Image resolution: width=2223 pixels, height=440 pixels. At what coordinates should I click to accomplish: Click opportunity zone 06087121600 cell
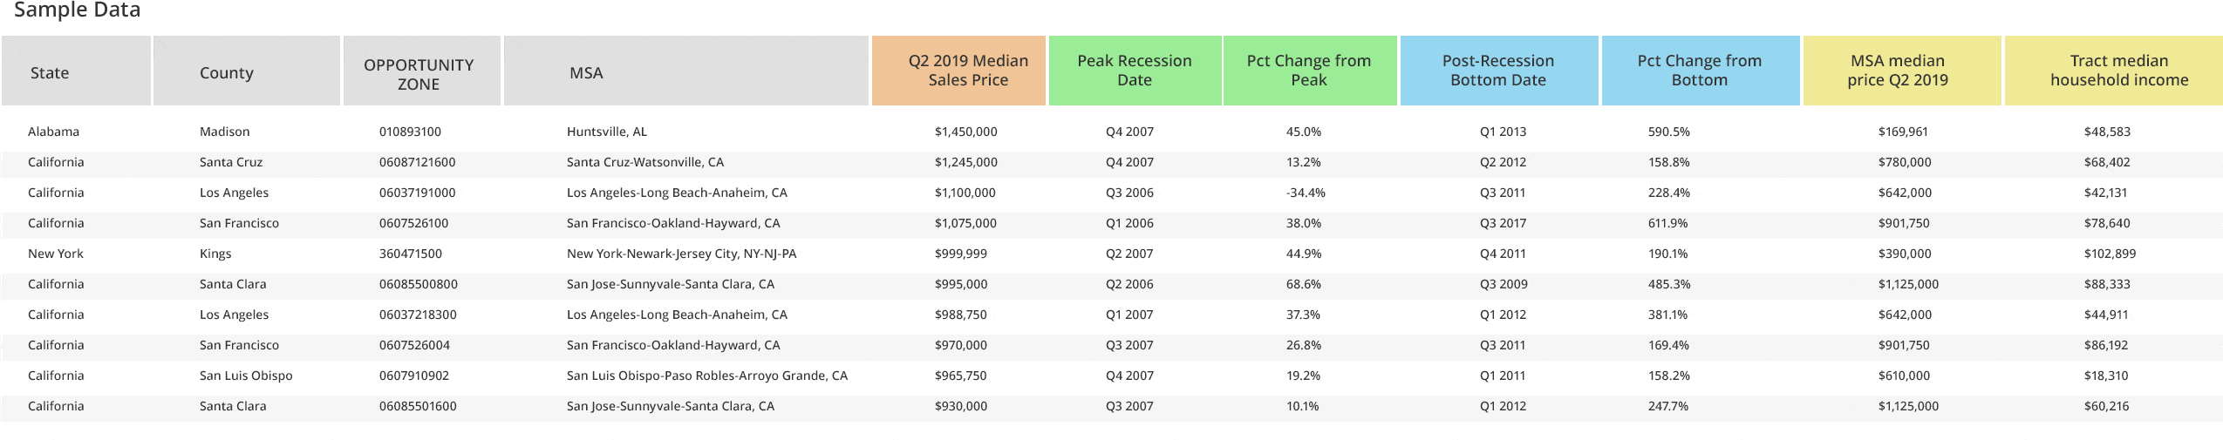tap(417, 162)
